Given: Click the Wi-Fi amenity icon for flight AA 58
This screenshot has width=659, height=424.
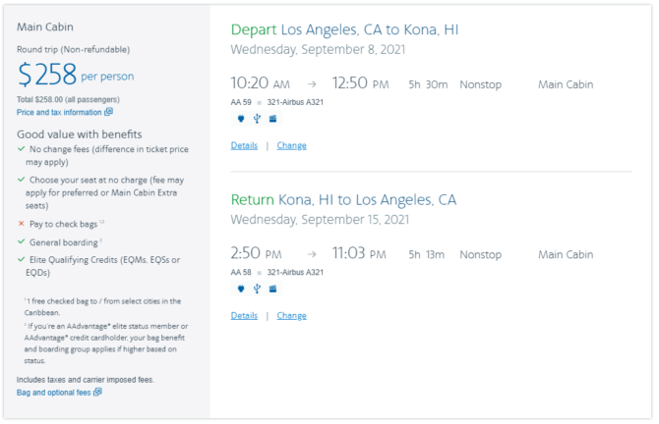Looking at the screenshot, I should [x=241, y=289].
